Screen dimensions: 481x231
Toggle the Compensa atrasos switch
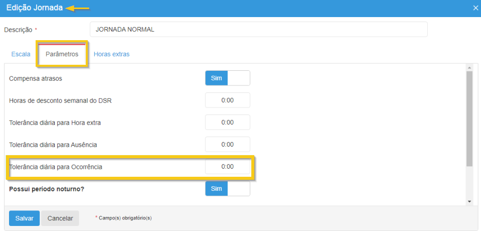227,78
